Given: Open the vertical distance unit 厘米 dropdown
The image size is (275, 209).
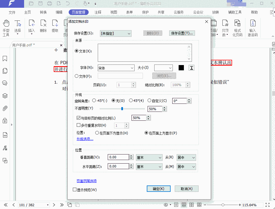Looking at the screenshot, I should click(149, 158).
